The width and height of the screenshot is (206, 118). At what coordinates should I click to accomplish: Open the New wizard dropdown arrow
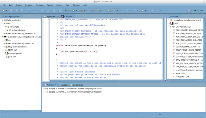[x=6, y=10]
